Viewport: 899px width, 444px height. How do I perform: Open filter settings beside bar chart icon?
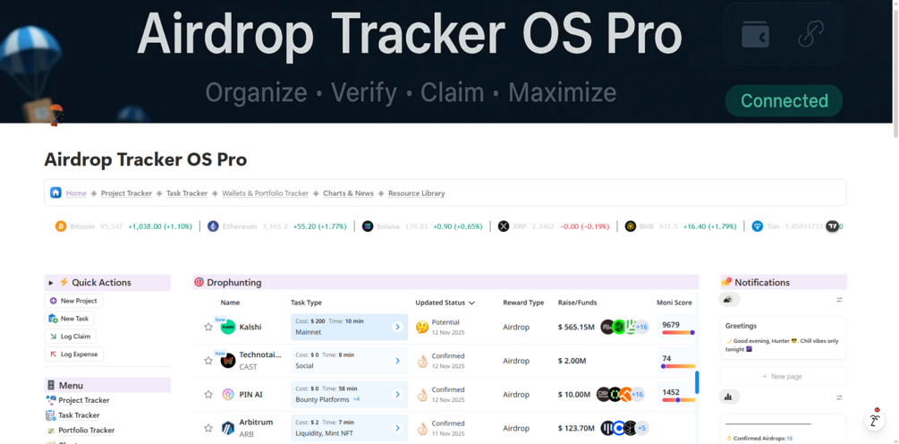point(839,397)
